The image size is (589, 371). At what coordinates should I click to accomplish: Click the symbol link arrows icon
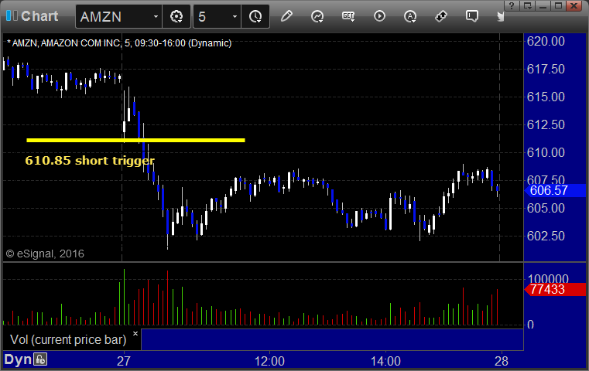point(441,16)
